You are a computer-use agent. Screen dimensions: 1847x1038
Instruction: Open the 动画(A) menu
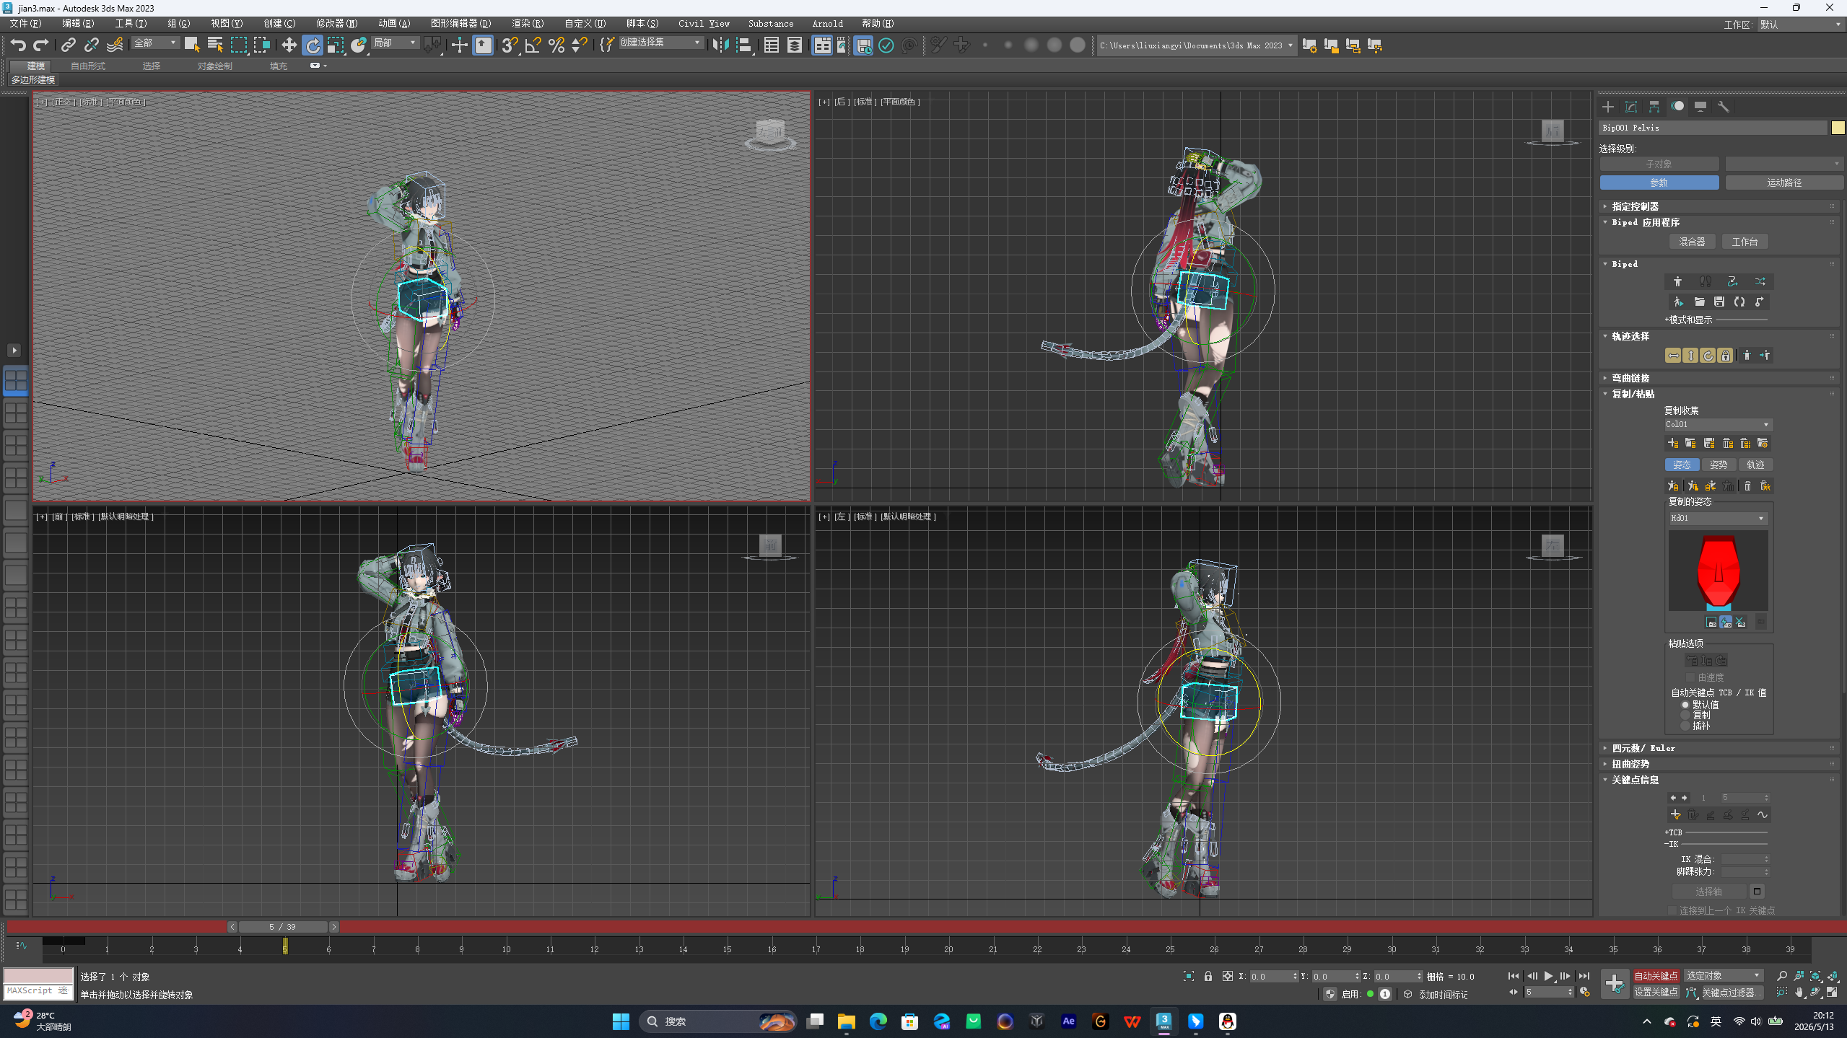[x=394, y=24]
